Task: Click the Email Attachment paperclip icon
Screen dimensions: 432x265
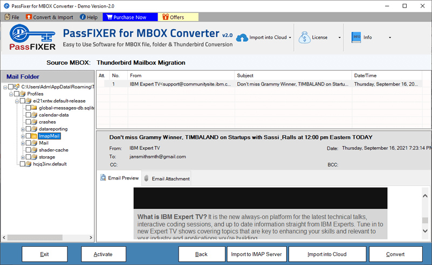Action: pyautogui.click(x=146, y=178)
